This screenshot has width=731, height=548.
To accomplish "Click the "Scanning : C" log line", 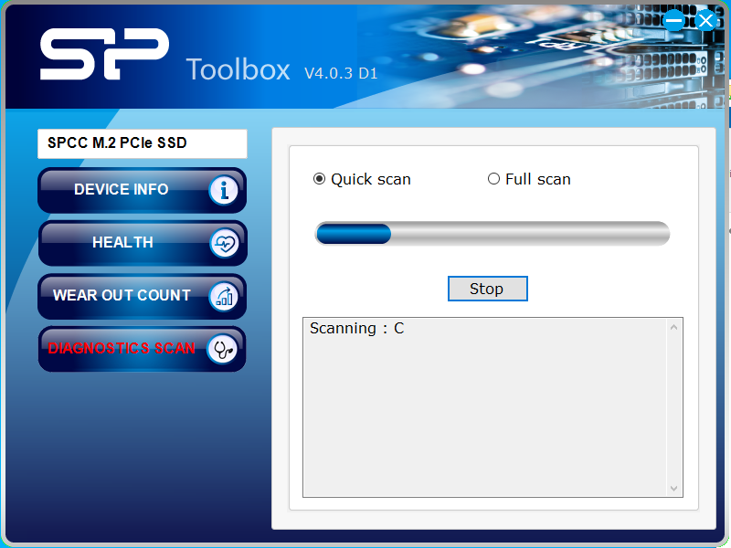I will tap(357, 329).
